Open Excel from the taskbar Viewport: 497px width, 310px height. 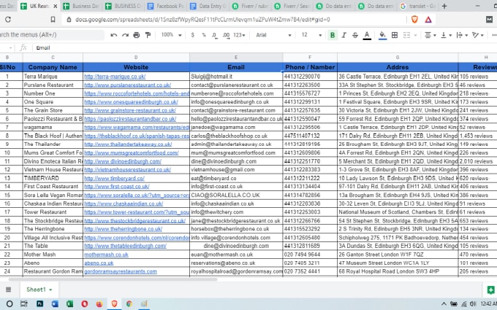click(x=69, y=304)
